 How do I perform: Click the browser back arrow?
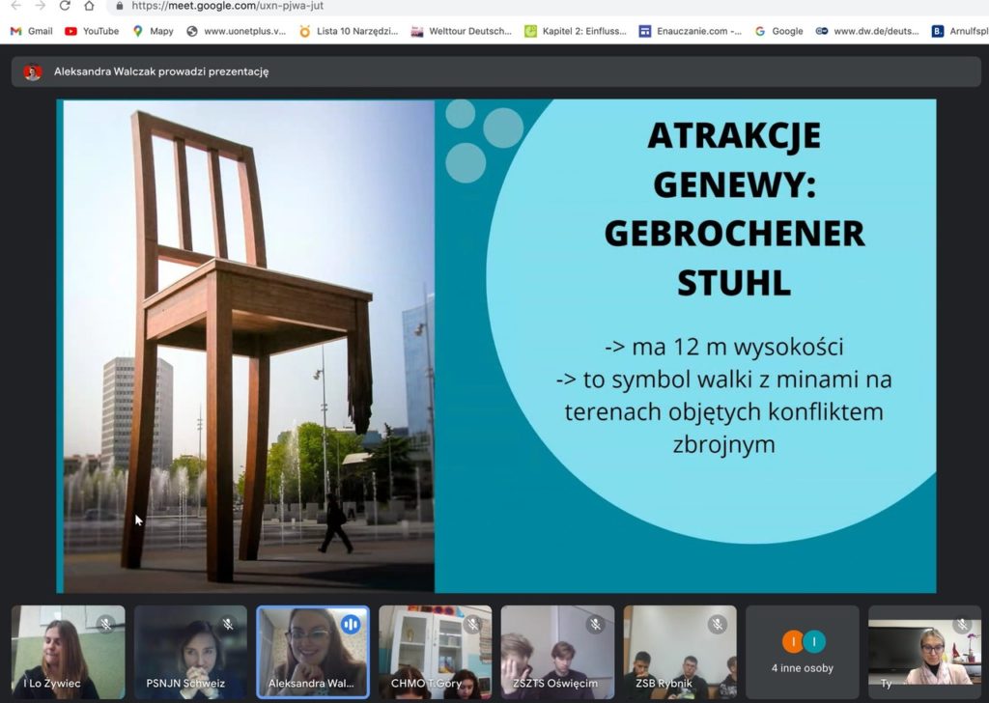[15, 6]
